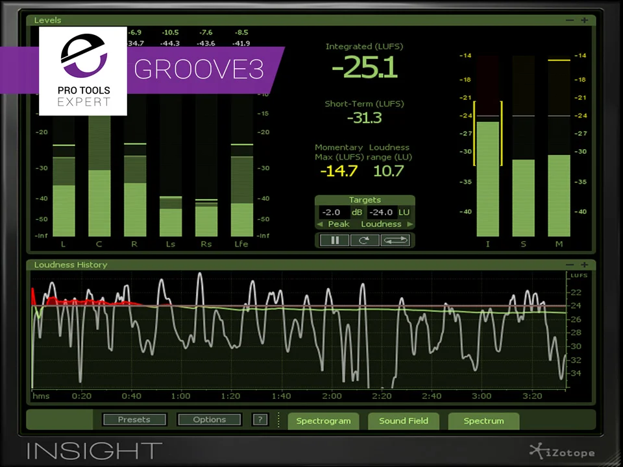Click the hms time unit label

pos(41,396)
